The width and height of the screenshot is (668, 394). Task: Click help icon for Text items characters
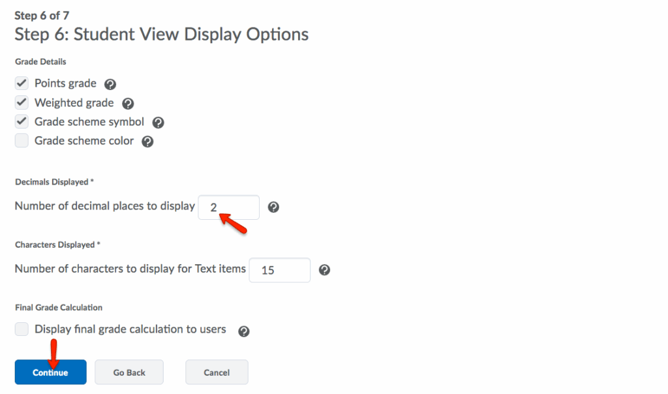[324, 270]
